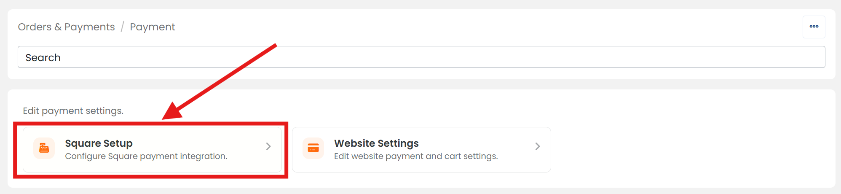Click the red arrow annotation head
The image size is (841, 194).
(x=173, y=112)
